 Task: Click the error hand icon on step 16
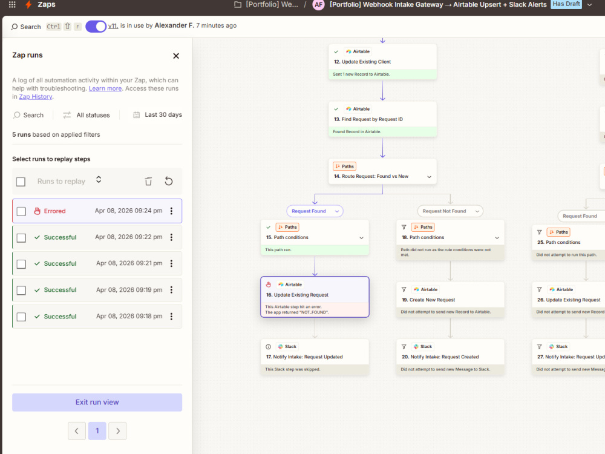[269, 285]
